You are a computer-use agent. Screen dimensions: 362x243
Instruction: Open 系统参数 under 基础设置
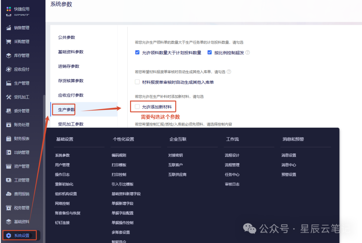click(62, 155)
